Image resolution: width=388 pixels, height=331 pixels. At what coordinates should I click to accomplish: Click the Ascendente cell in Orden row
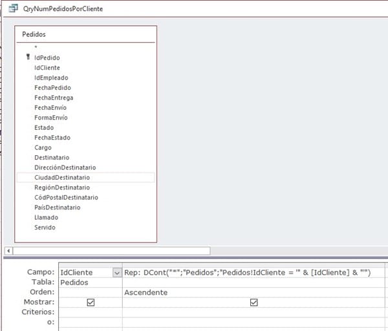coord(253,292)
